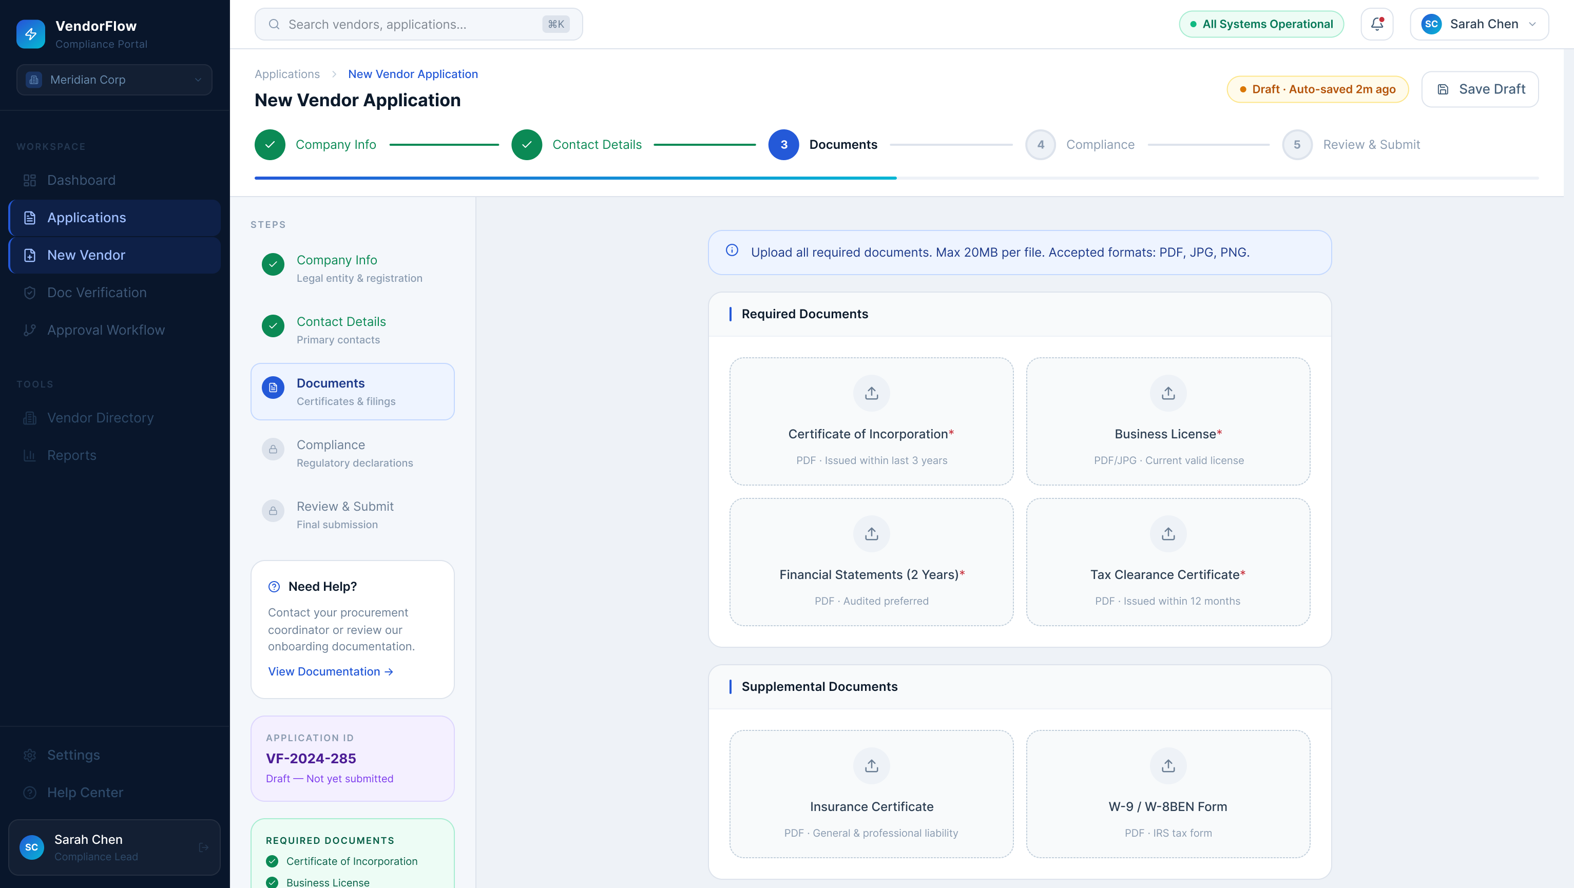Click the Certificate of Incorporation checklist item
1574x888 pixels.
point(342,861)
